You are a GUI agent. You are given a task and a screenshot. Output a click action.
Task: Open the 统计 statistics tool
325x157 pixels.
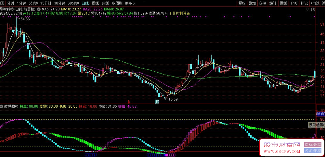[273, 3]
